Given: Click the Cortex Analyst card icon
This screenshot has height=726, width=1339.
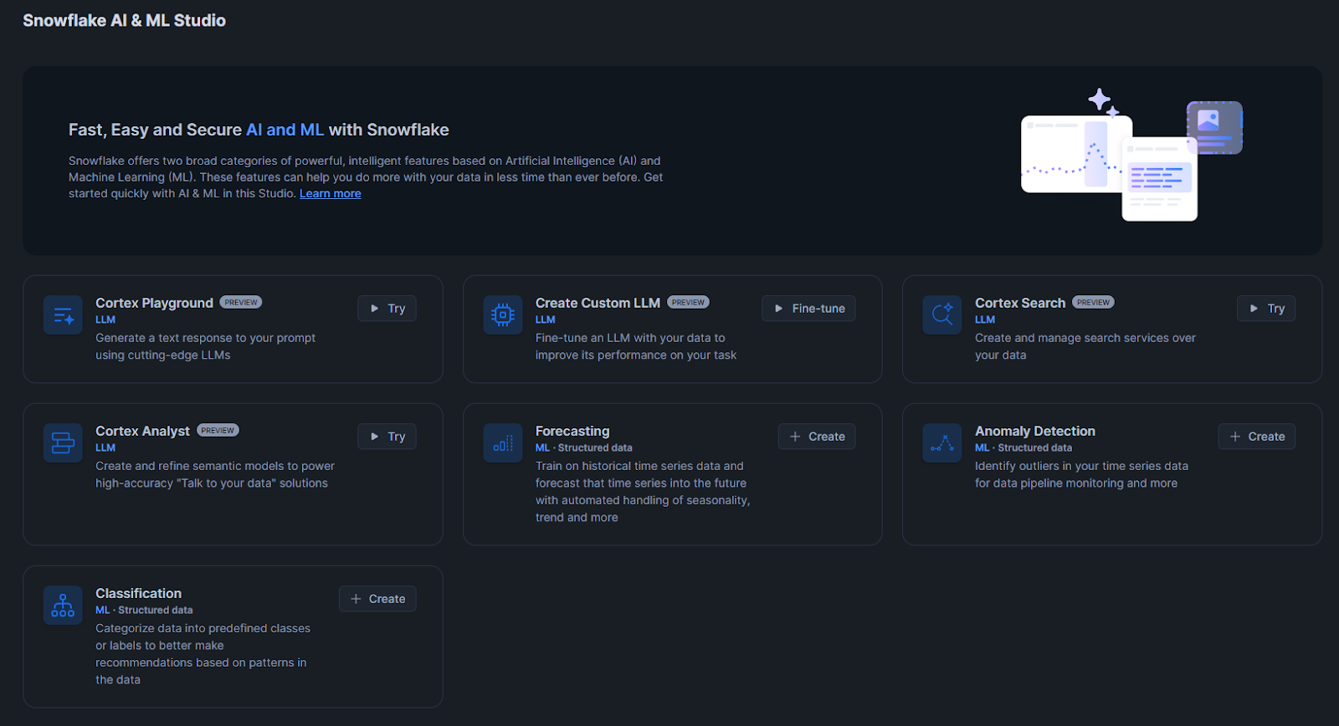Looking at the screenshot, I should click(63, 443).
